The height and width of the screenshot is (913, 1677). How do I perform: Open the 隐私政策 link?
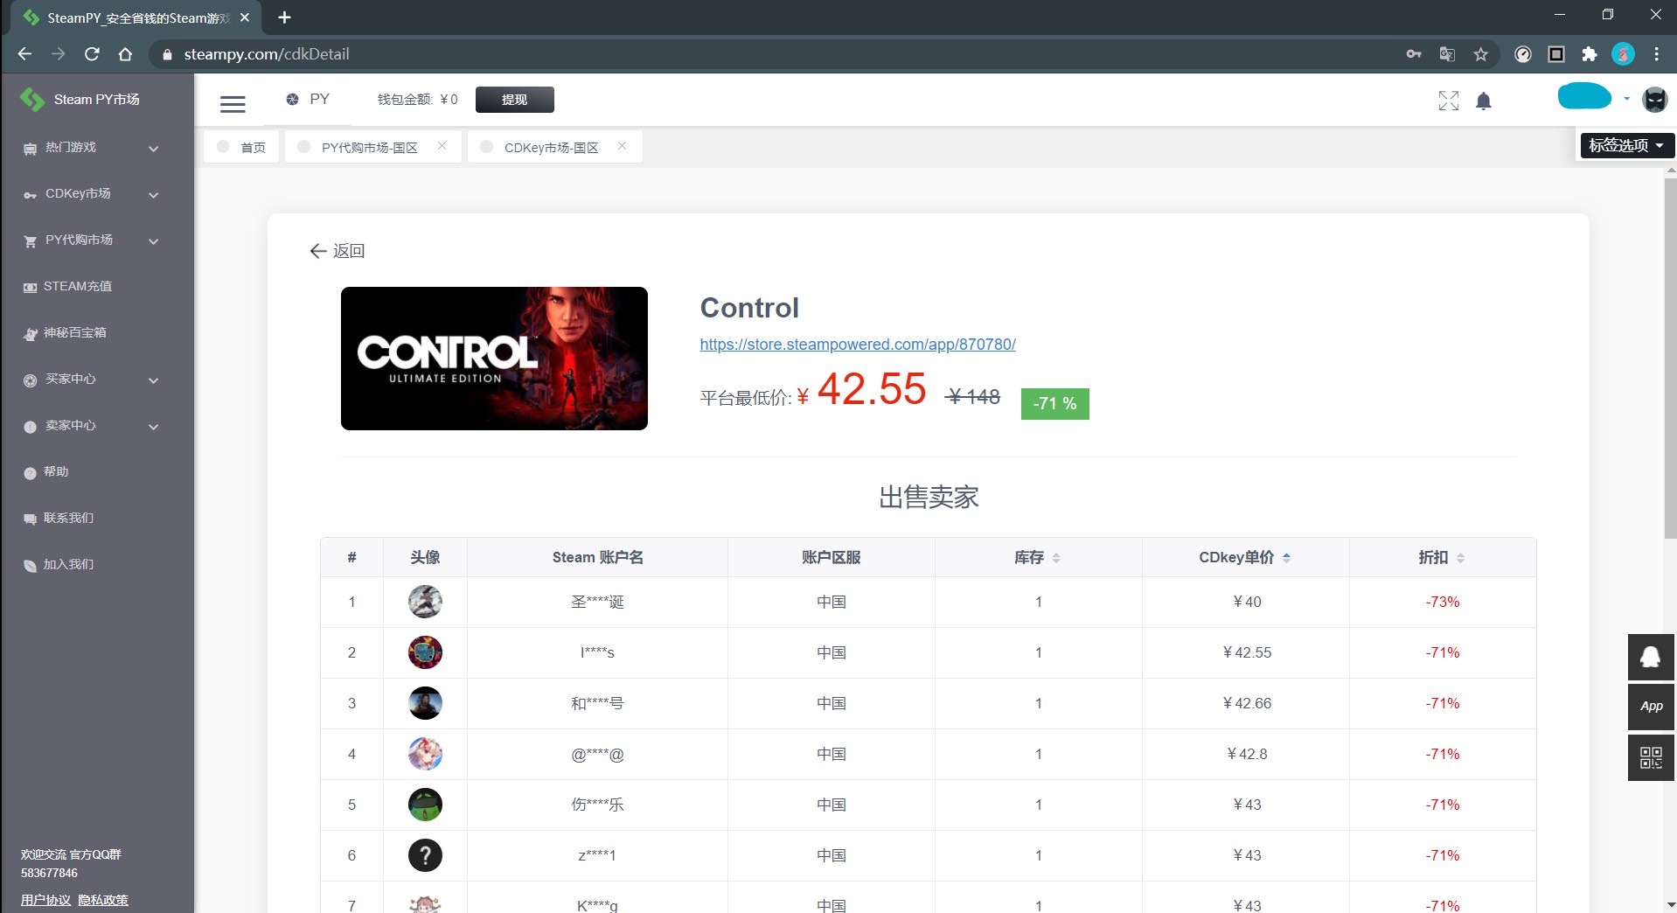pos(103,900)
